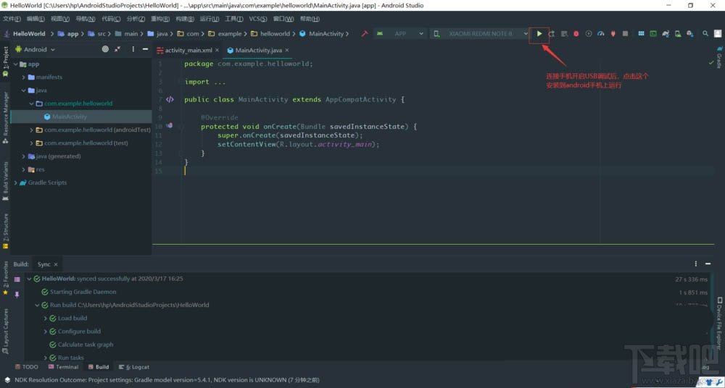Click the Stop square button in toolbar
The width and height of the screenshot is (725, 388).
625,33
